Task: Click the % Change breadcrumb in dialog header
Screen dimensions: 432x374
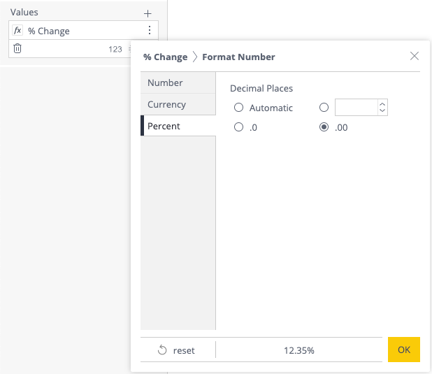Action: pos(165,57)
